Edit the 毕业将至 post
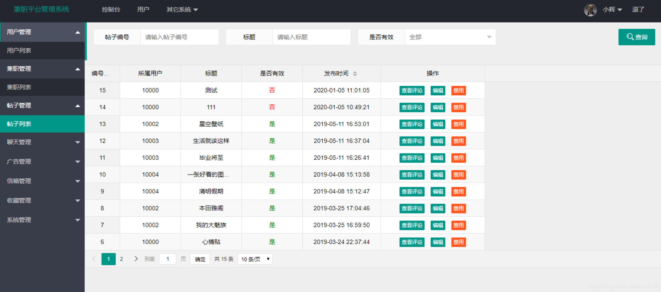Viewport: 661px width, 292px height. (438, 158)
